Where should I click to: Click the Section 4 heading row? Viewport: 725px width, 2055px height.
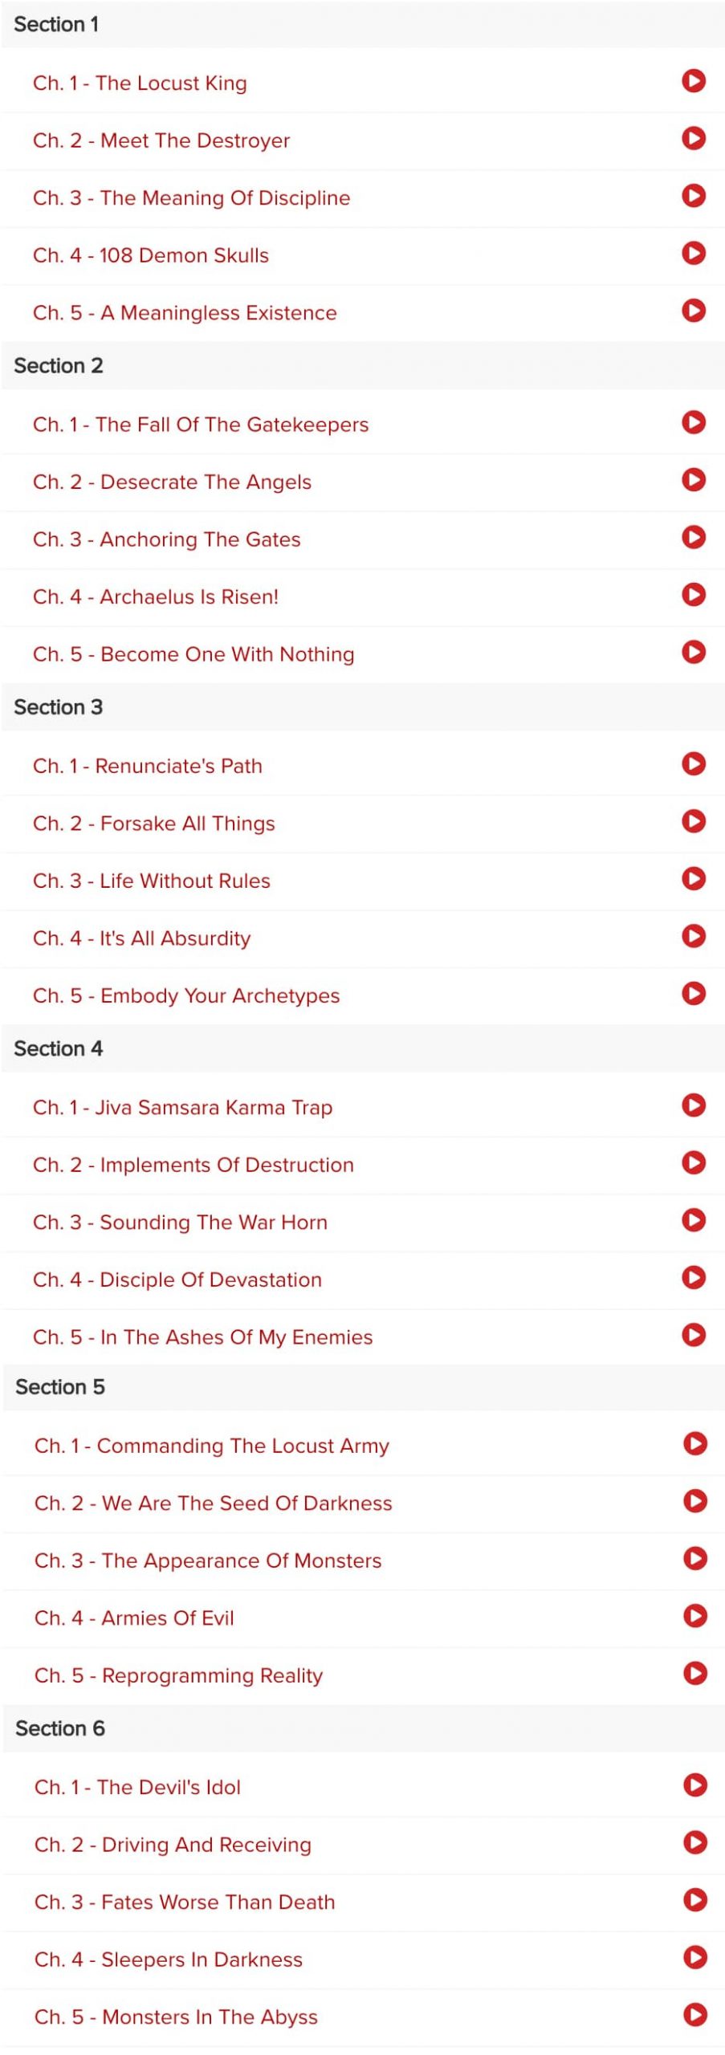pyautogui.click(x=363, y=1048)
